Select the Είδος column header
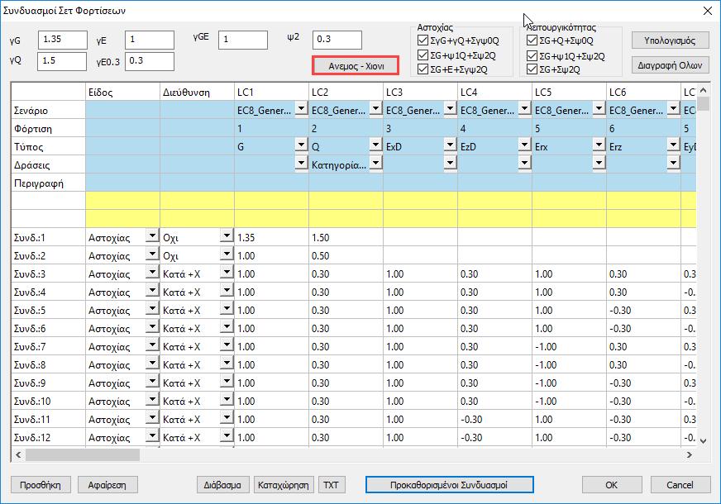The height and width of the screenshot is (504, 721). point(122,92)
